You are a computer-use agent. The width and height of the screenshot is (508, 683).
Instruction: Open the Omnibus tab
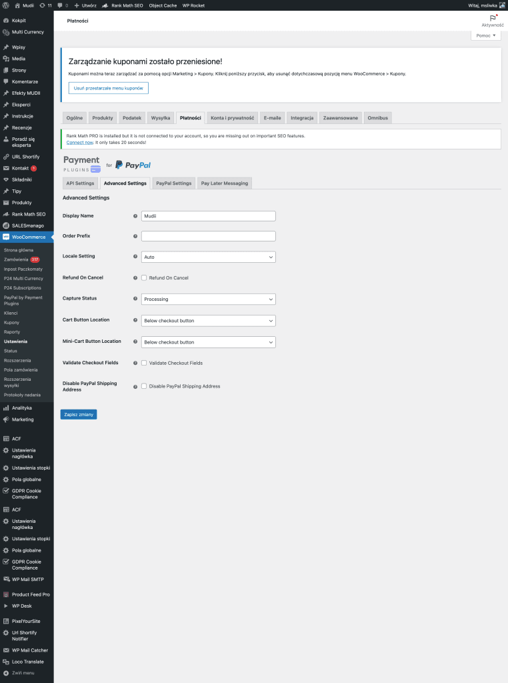[378, 118]
